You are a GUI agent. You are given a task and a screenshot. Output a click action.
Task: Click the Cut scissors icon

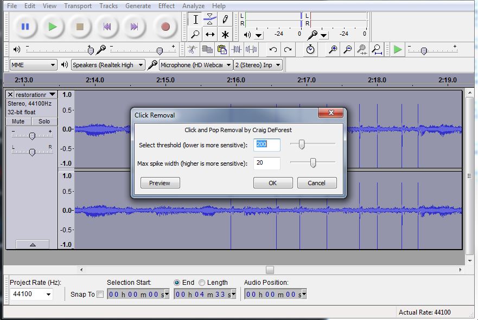(192, 49)
